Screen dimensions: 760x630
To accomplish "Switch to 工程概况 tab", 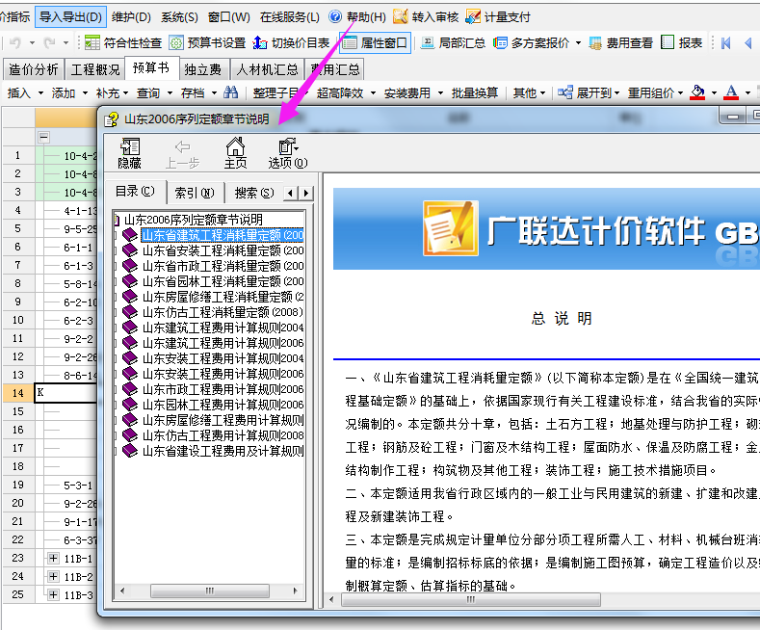I will coord(95,69).
